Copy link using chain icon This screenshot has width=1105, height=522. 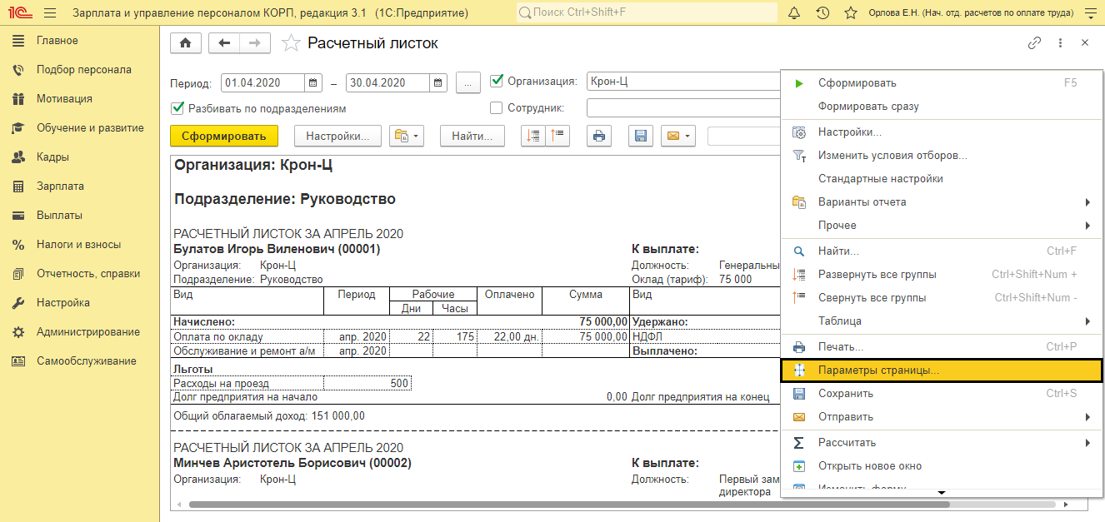pos(1034,43)
